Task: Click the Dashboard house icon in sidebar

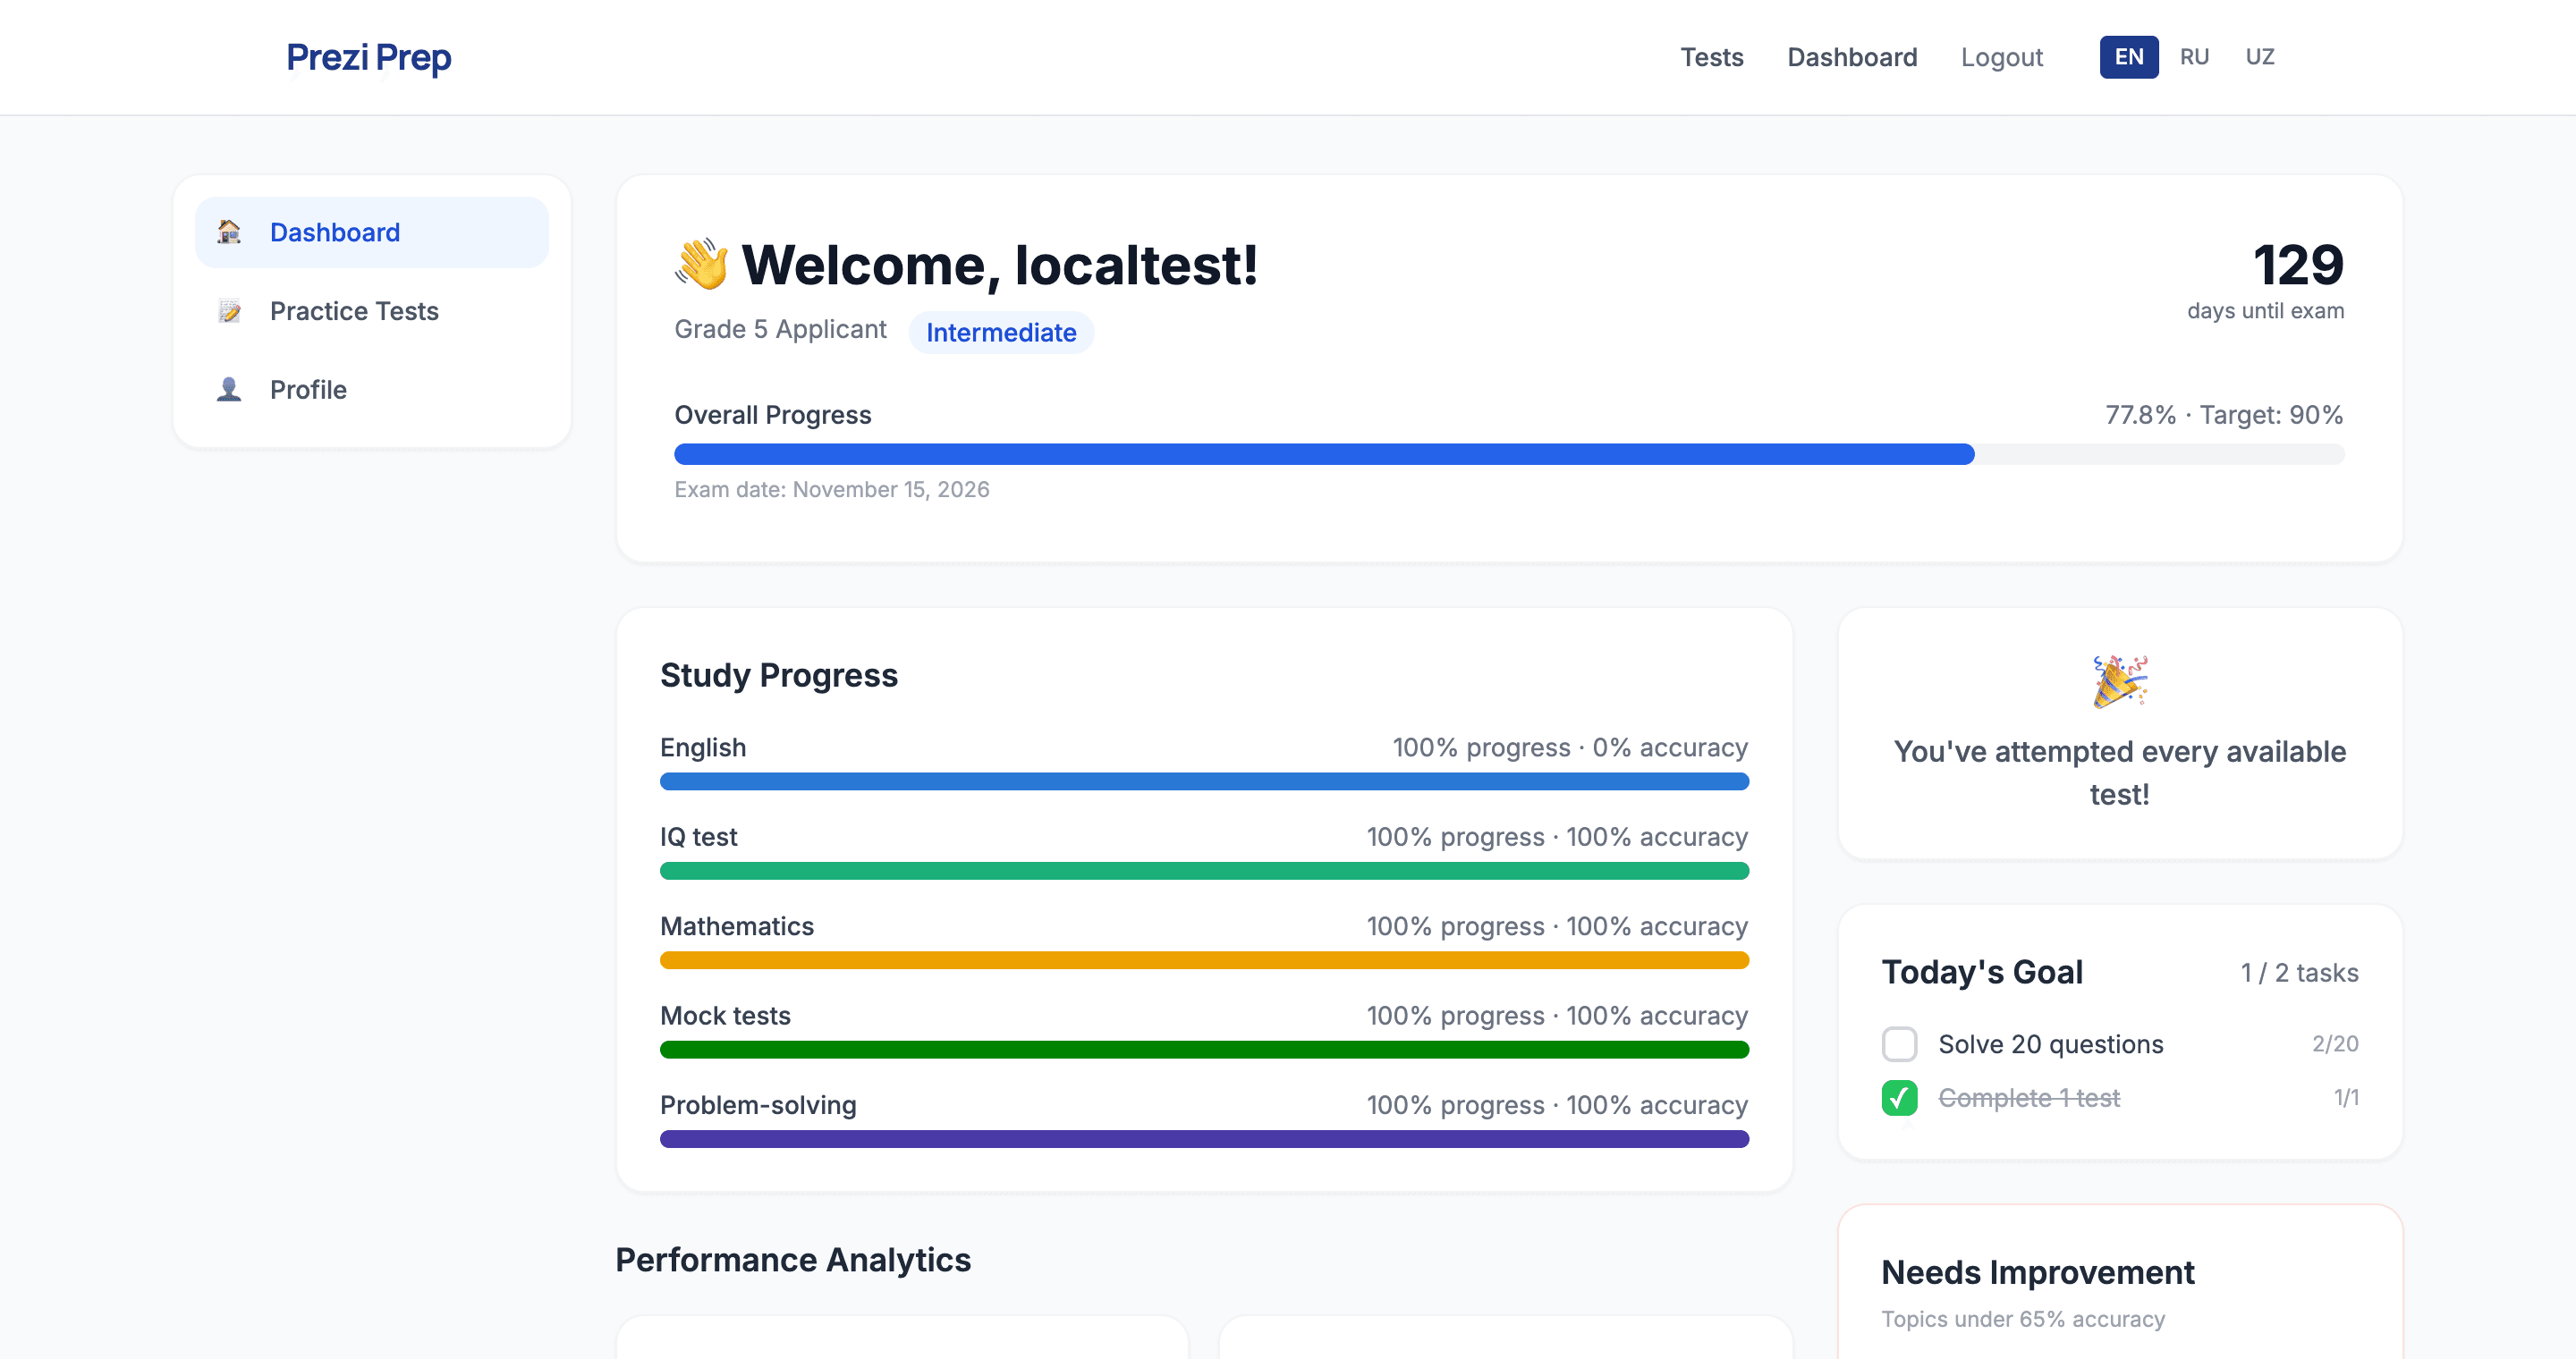Action: pyautogui.click(x=229, y=232)
